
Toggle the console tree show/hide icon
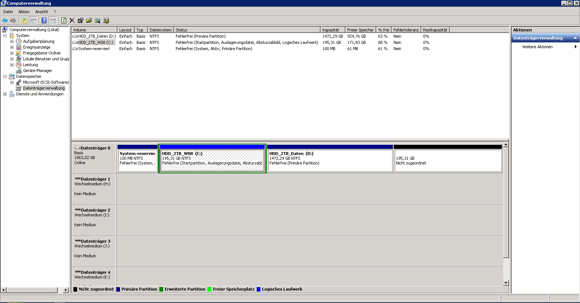pyautogui.click(x=33, y=20)
